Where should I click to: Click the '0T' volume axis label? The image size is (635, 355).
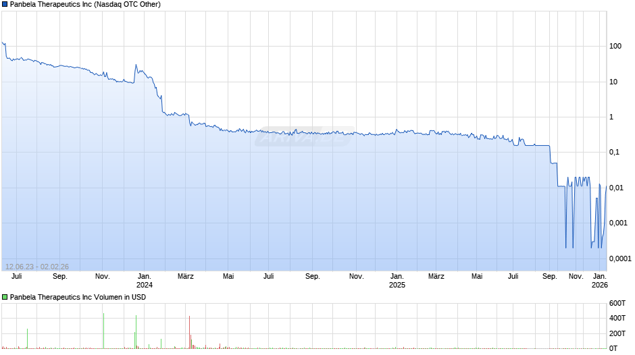tap(613, 348)
